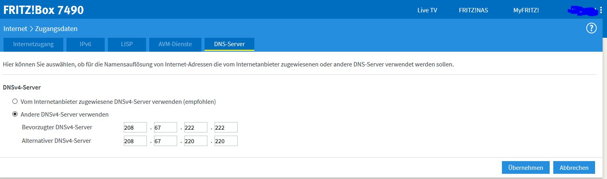The height and width of the screenshot is (179, 607).
Task: Open the three-dot options menu
Action: pyautogui.click(x=601, y=10)
